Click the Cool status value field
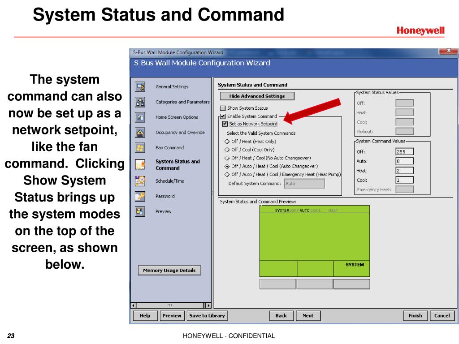Image resolution: width=459 pixels, height=344 pixels. click(405, 122)
